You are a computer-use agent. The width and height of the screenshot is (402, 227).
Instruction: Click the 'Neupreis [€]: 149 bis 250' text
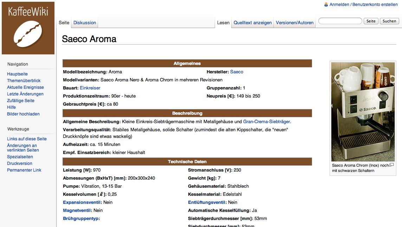[233, 96]
